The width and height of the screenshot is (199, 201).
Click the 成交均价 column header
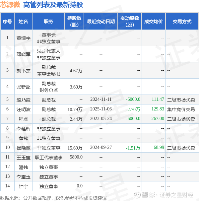point(154,22)
